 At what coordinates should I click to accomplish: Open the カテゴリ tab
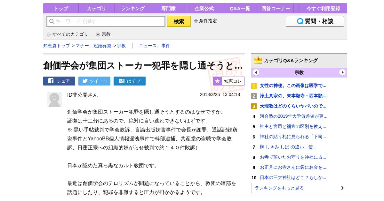[x=96, y=9]
